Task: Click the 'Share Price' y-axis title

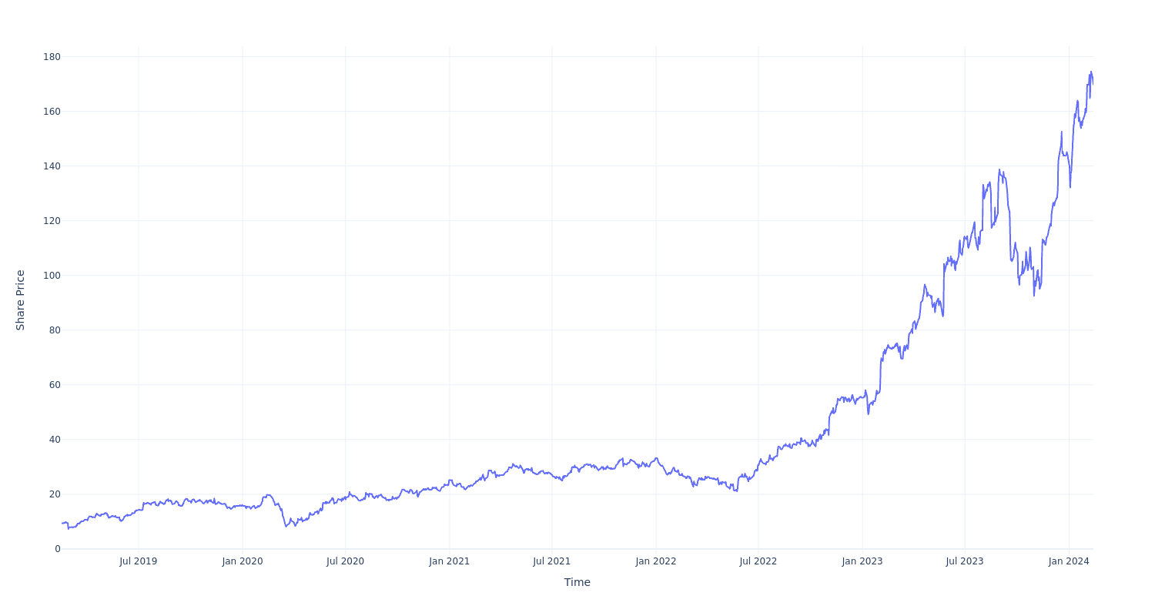Action: tap(21, 300)
